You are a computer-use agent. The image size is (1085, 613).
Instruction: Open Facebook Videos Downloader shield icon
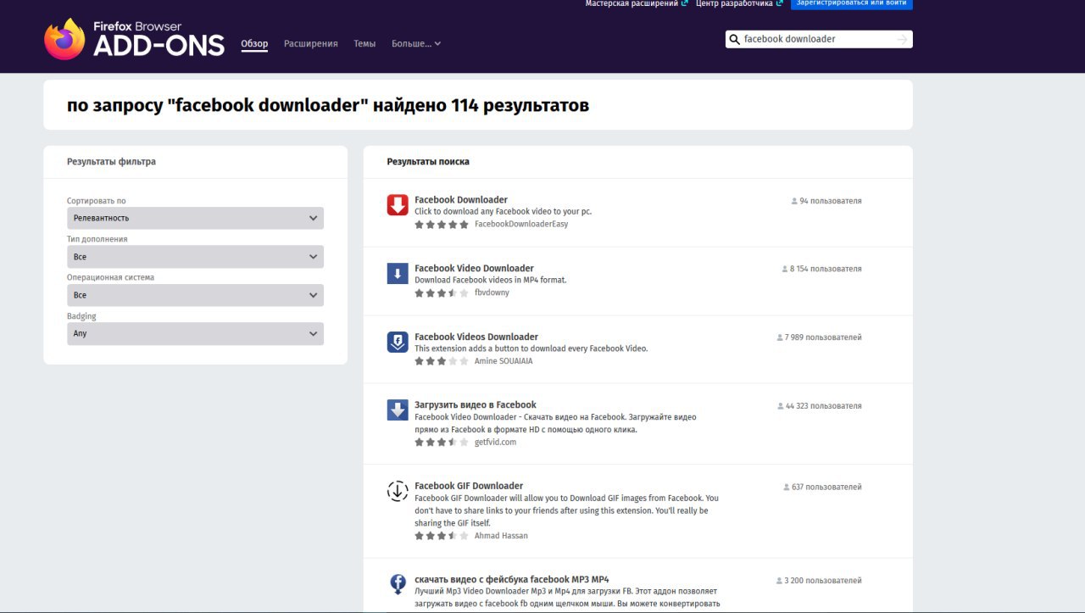pyautogui.click(x=398, y=342)
